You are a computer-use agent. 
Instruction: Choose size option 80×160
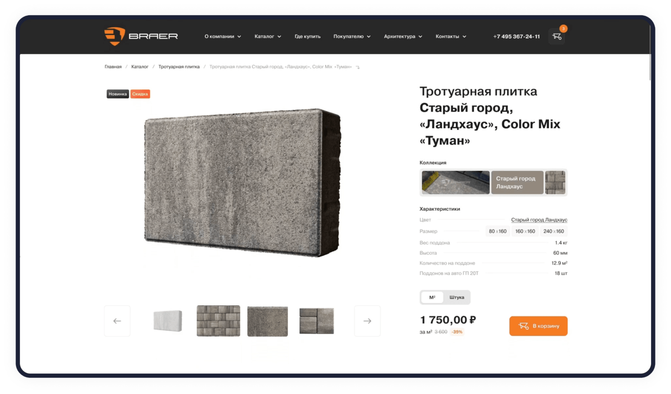point(498,231)
